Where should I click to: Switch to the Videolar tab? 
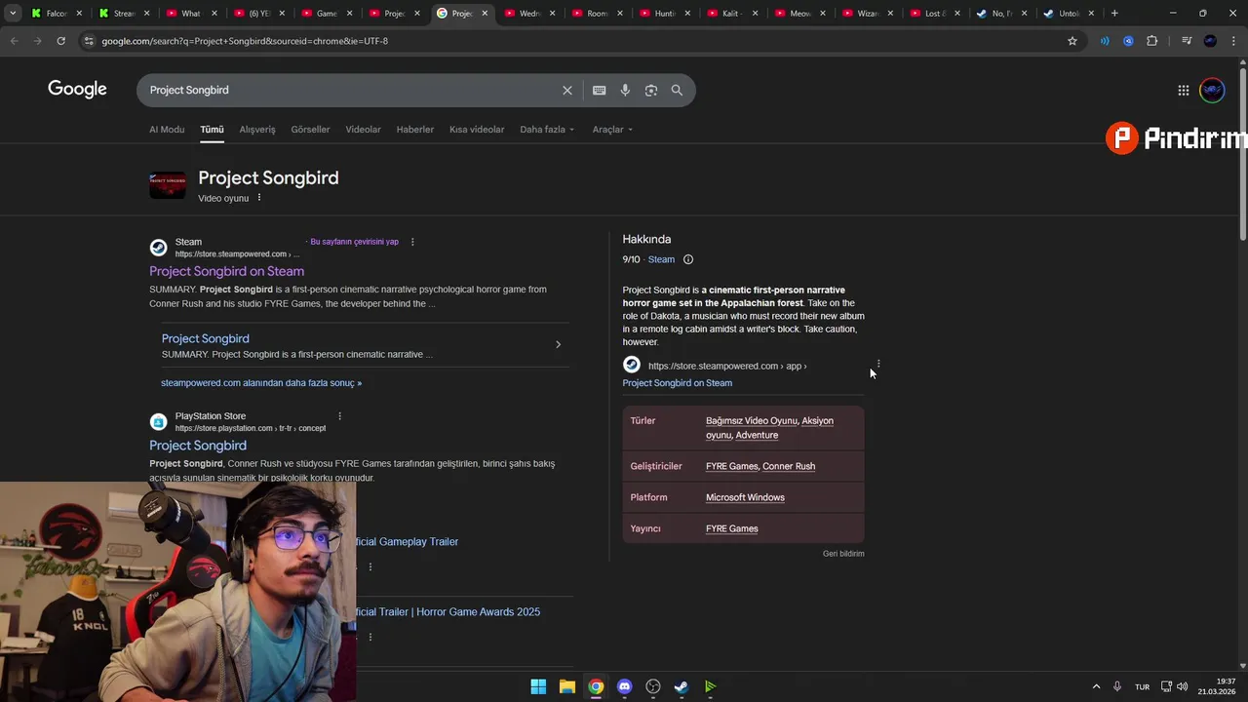click(363, 130)
